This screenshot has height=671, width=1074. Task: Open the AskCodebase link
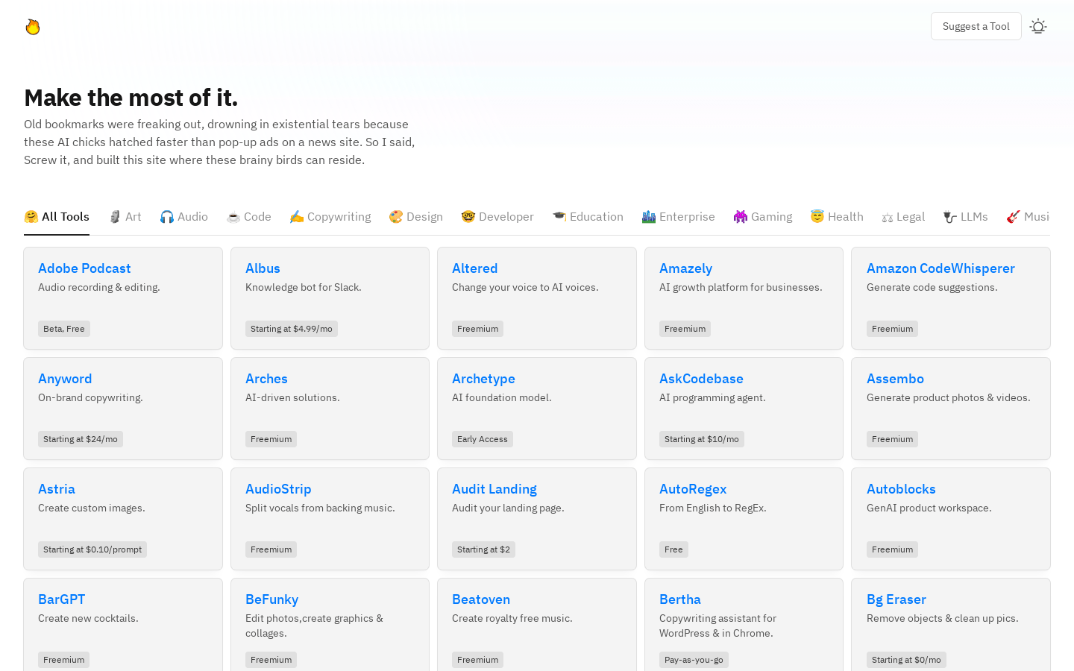tap(701, 379)
